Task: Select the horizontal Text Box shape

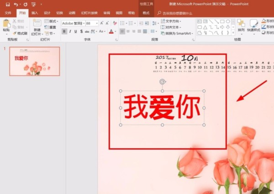Action: [x=200, y=22]
